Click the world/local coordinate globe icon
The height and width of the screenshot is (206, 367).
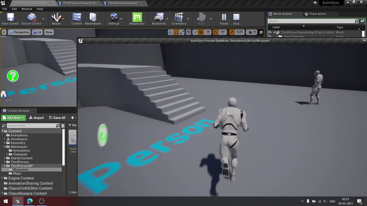[x=188, y=32]
